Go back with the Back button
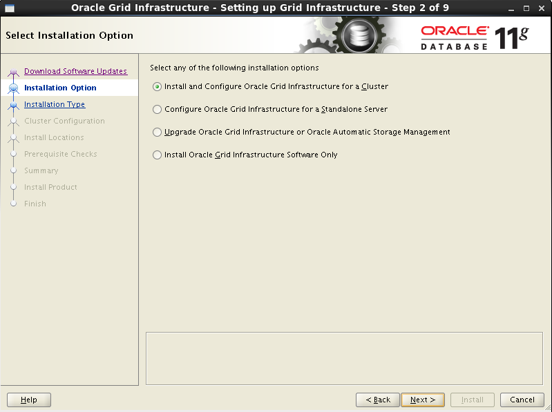This screenshot has width=552, height=412. point(378,400)
